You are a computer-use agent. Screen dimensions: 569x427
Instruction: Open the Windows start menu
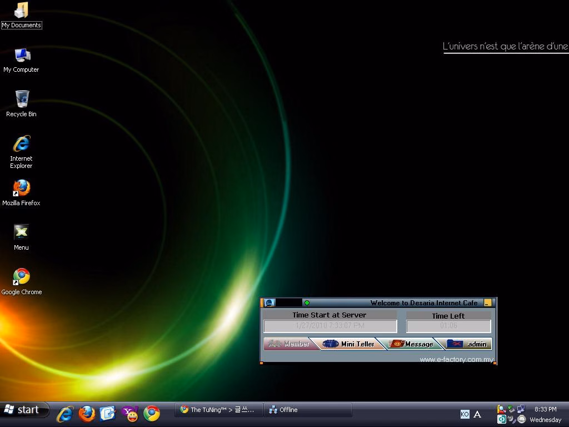coord(24,410)
